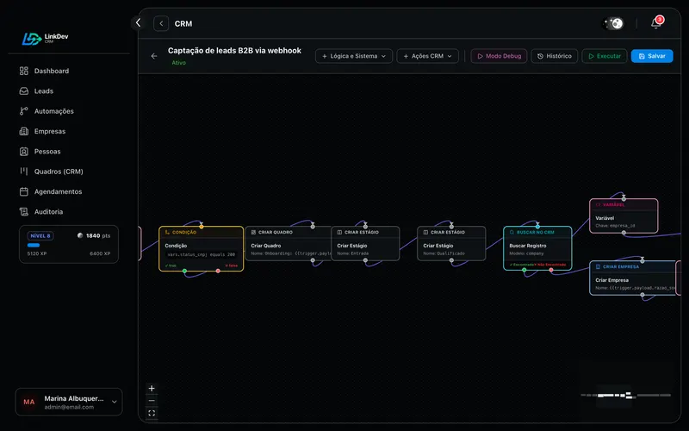The width and height of the screenshot is (689, 431).
Task: Select the Buscar Registro node
Action: pos(537,248)
